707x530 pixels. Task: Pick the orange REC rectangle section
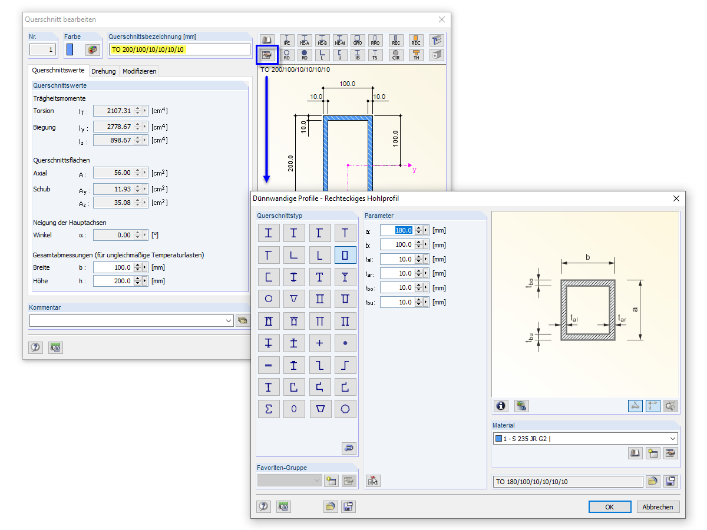(416, 40)
